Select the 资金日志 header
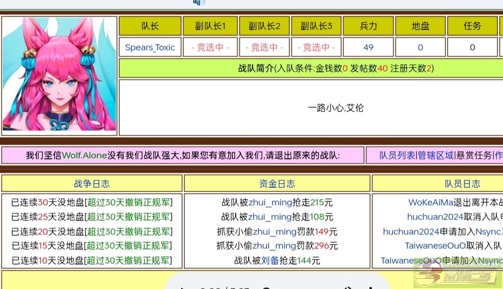This screenshot has height=289, width=503. click(x=277, y=183)
